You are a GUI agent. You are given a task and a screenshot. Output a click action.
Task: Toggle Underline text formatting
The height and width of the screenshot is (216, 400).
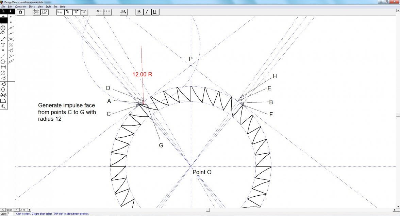[154, 12]
